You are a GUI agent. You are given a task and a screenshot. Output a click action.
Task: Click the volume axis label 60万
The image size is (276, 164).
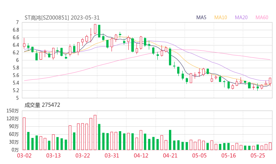[14, 134]
